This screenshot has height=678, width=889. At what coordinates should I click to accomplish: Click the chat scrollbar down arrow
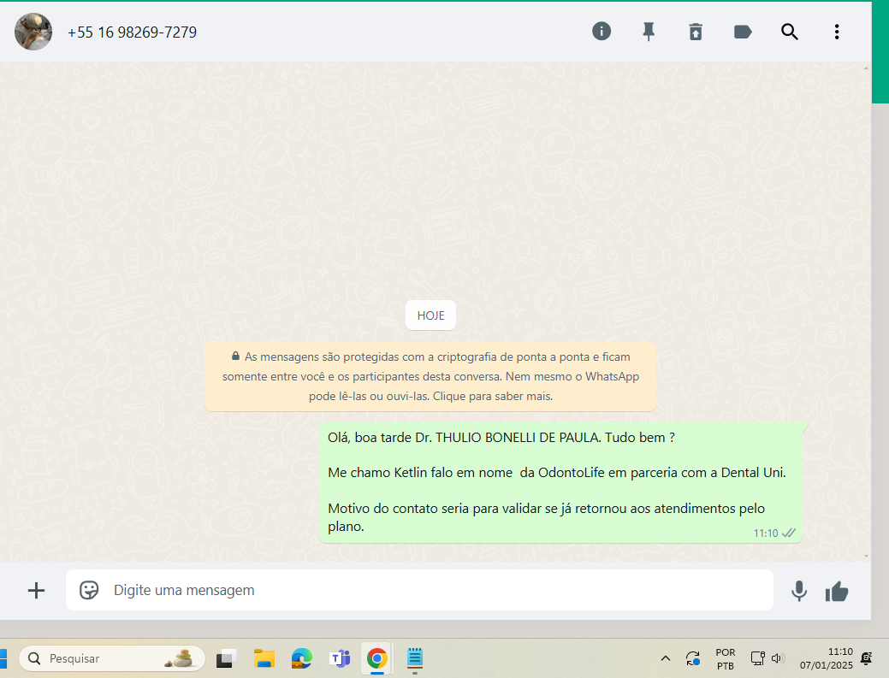tap(866, 557)
